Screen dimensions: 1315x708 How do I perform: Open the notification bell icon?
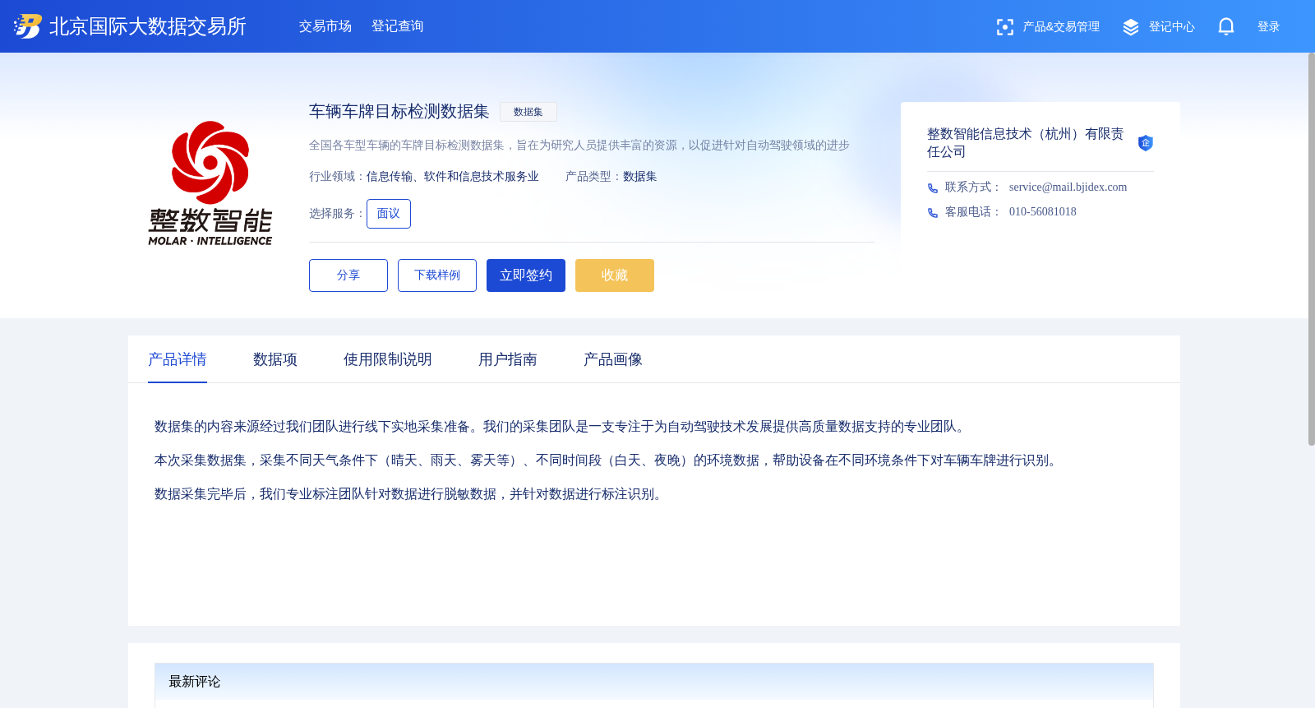(1226, 26)
